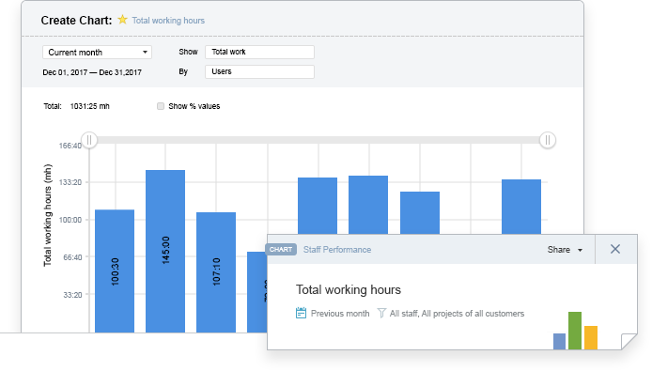Screen dimensions: 652x371
Task: Click the CHART badge in the popup
Action: pos(281,250)
